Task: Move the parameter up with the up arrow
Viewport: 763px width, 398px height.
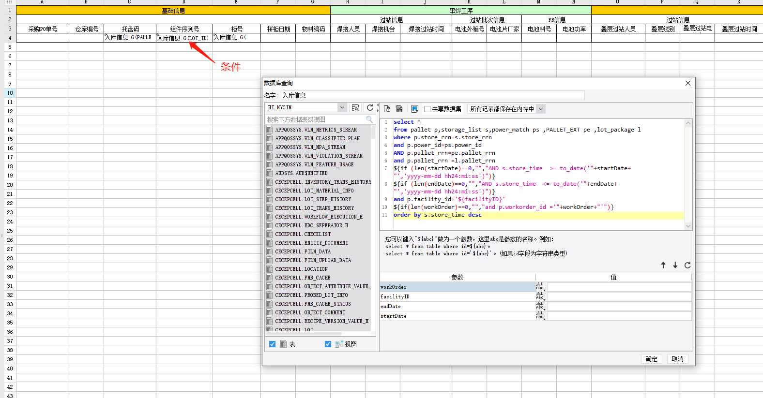Action: pyautogui.click(x=663, y=265)
